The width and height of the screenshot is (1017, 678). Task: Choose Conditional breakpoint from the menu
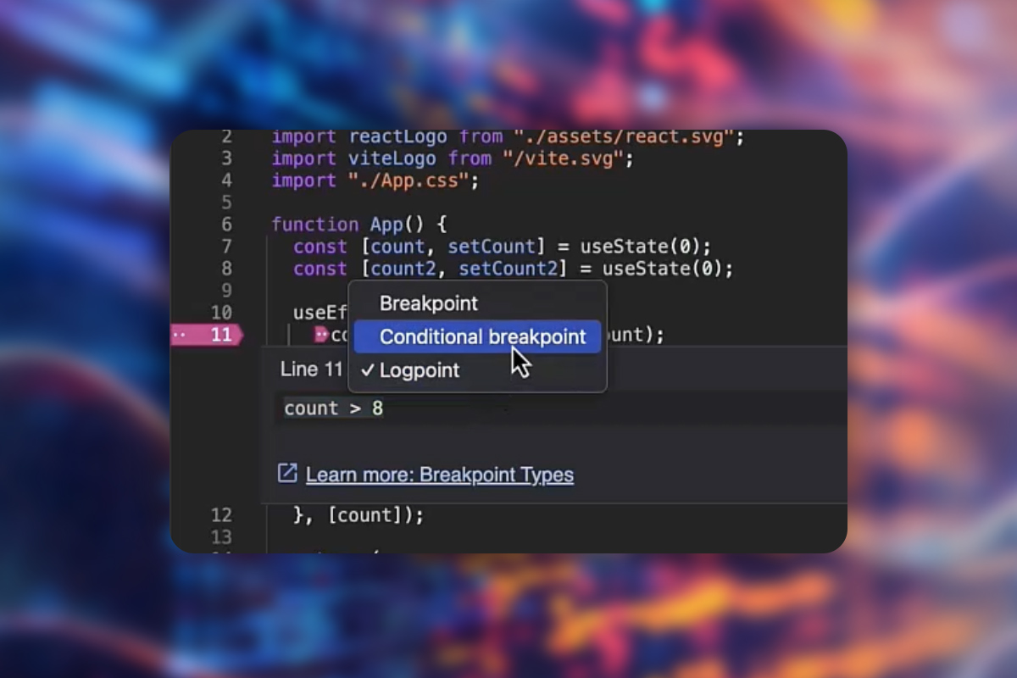pyautogui.click(x=477, y=336)
